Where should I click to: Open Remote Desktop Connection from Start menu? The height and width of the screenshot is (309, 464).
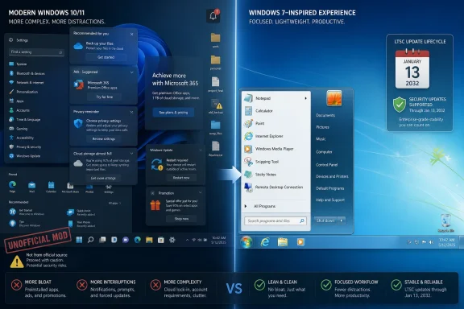pos(273,187)
